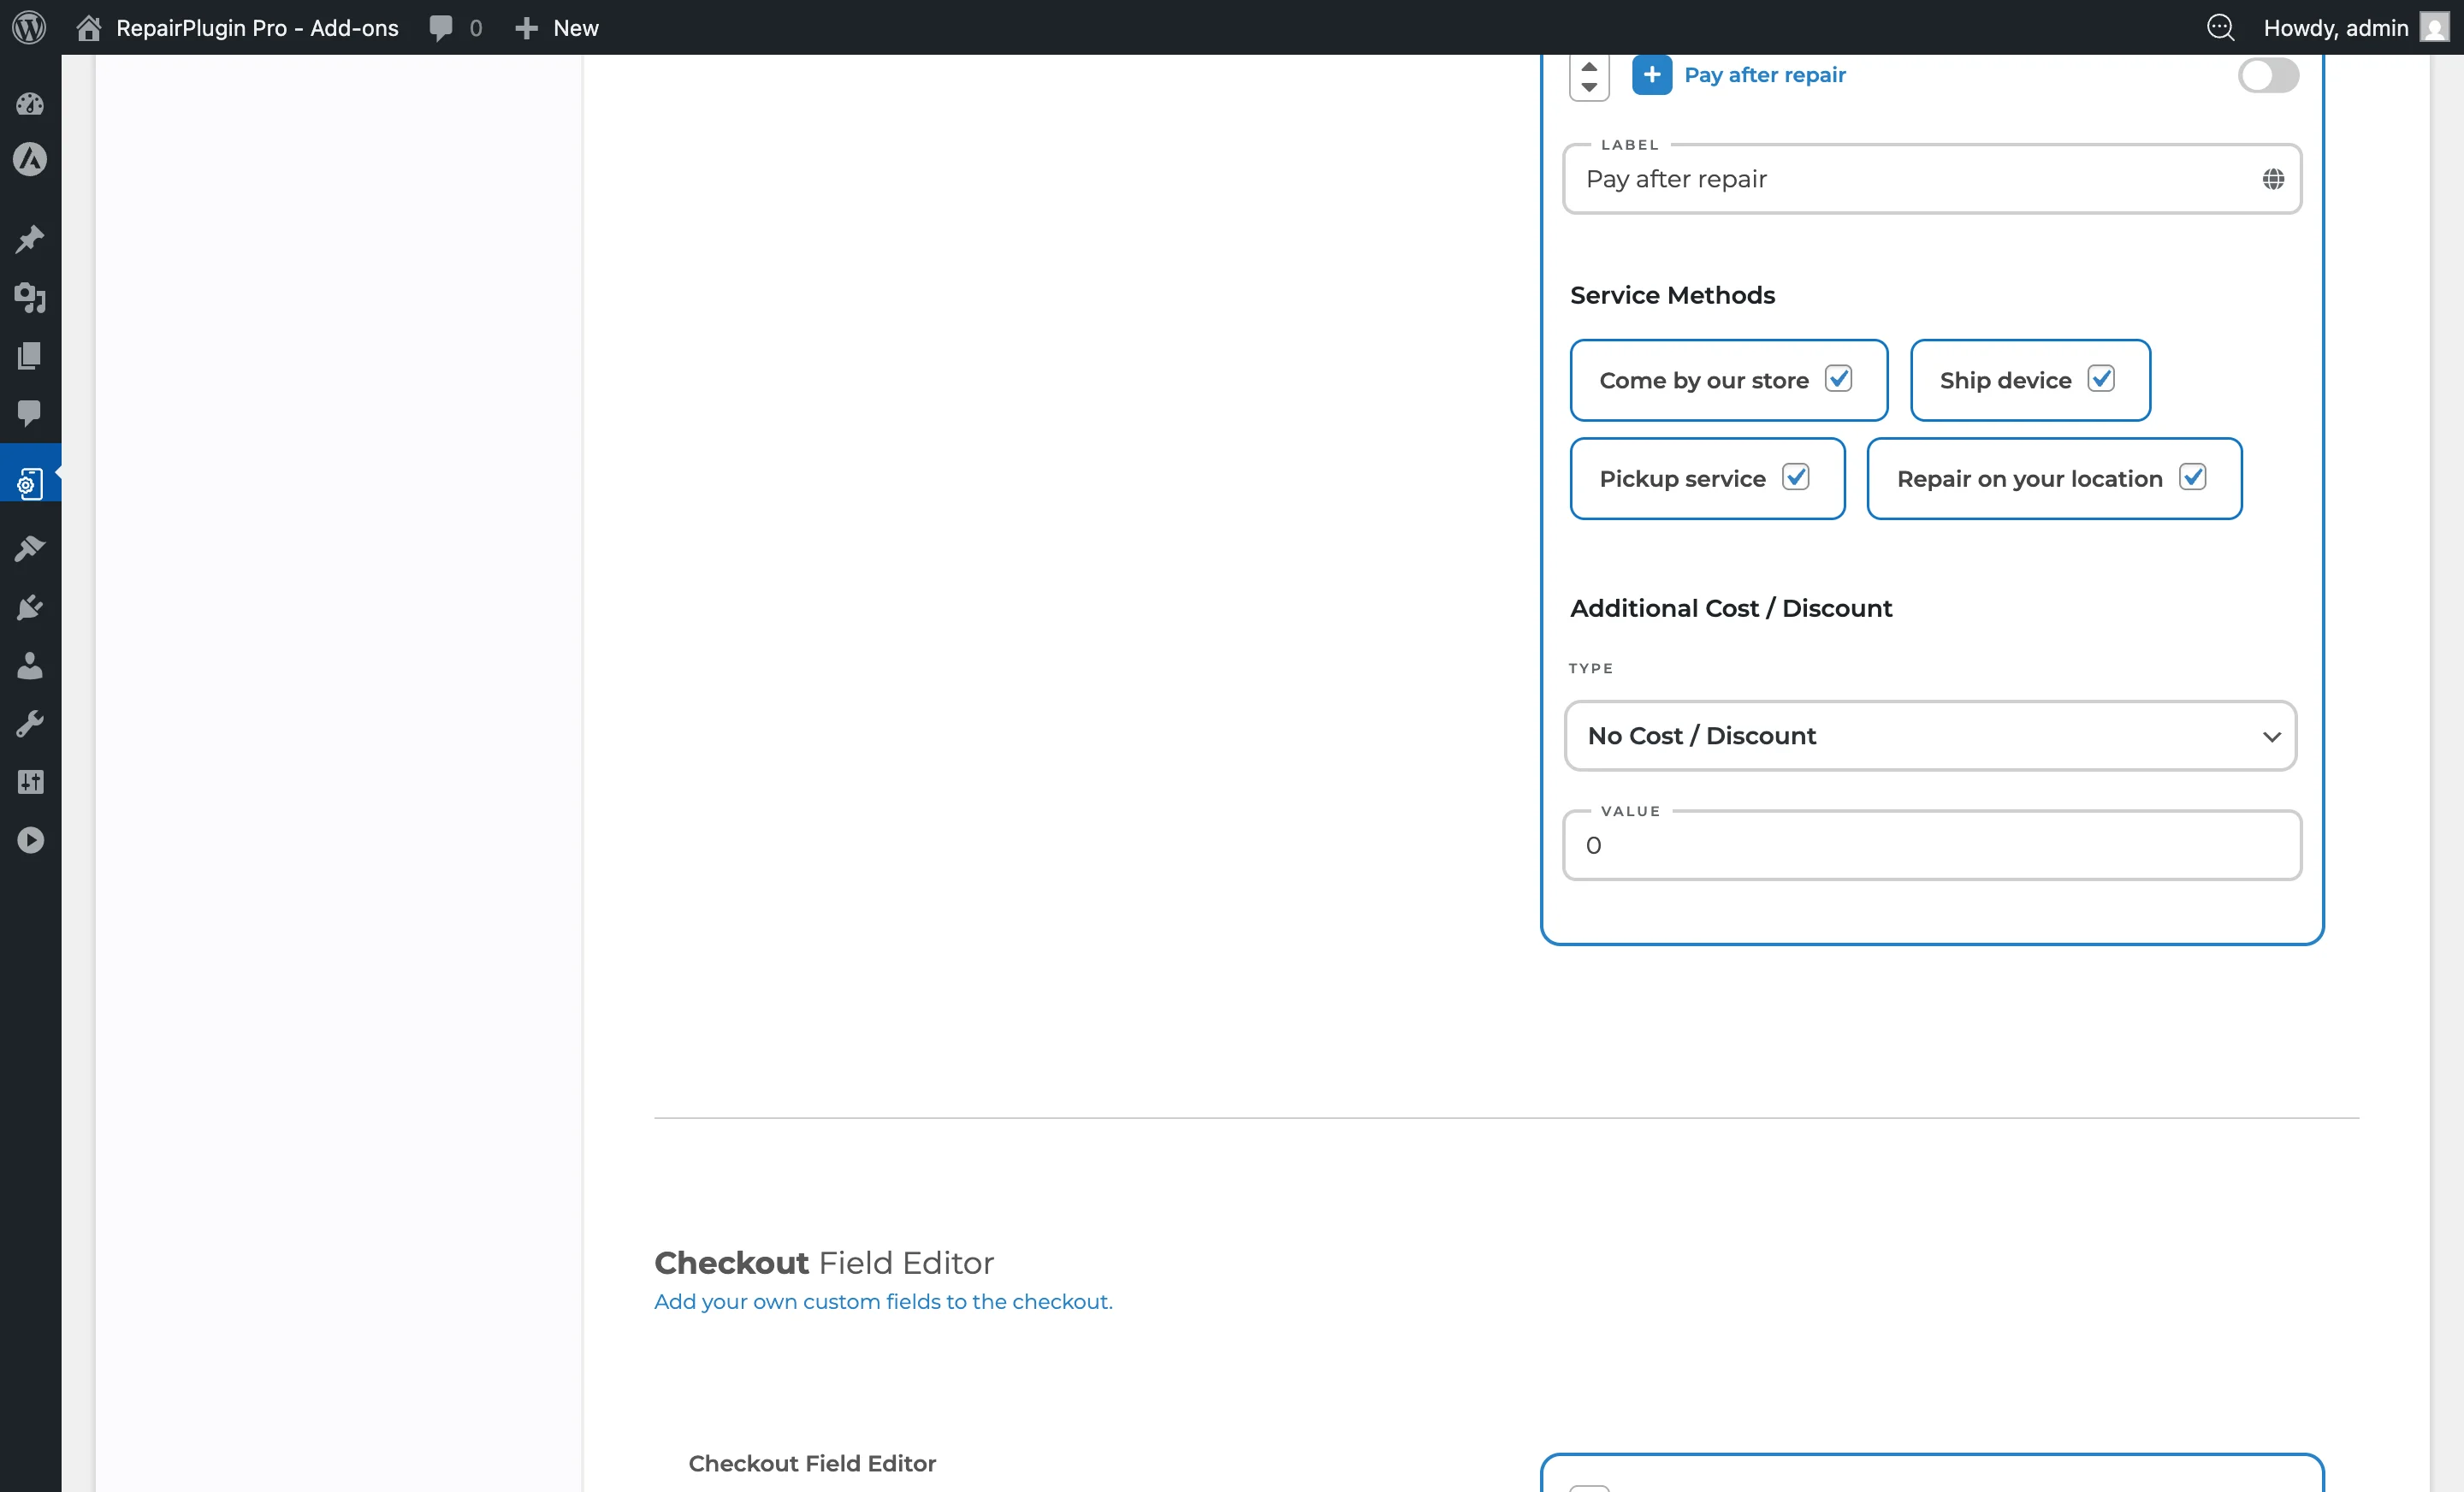Open the Pages icon in the sidebar
Screen dimensions: 2464x1492
[x=30, y=356]
